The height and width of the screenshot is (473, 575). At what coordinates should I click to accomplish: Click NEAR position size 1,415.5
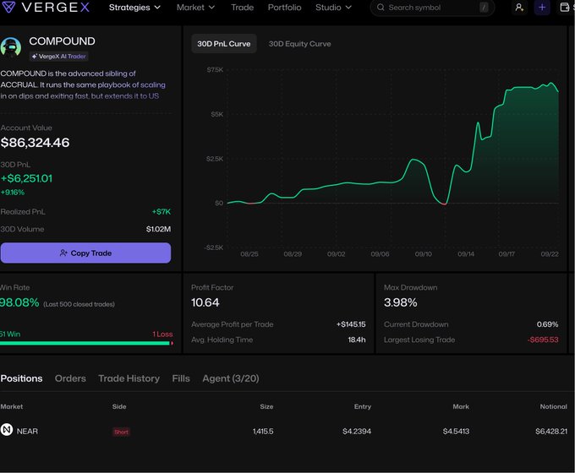pyautogui.click(x=263, y=432)
